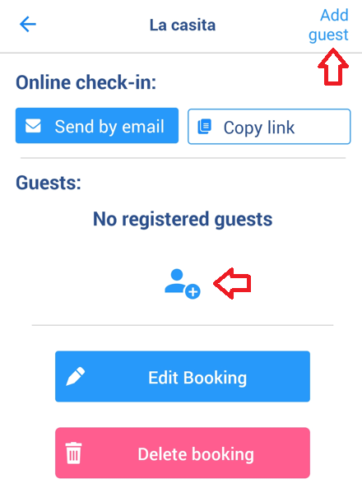The image size is (362, 502).
Task: Click the No registered guests message
Action: click(x=183, y=219)
